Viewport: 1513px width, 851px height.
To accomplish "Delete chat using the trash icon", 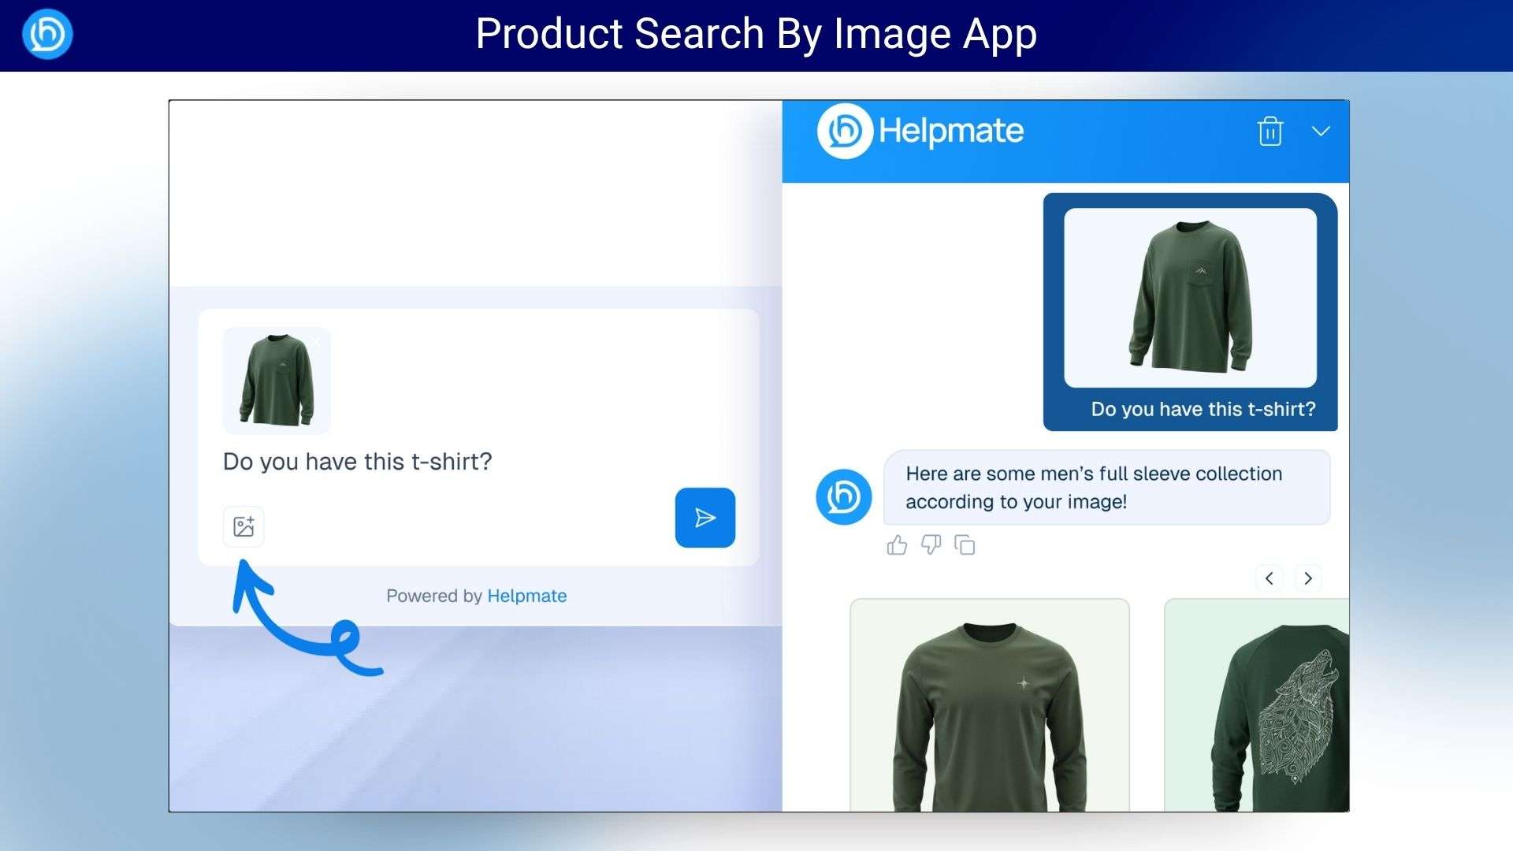I will [x=1270, y=132].
